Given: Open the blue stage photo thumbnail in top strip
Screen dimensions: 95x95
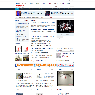Looking at the screenshot, I should coord(18,14).
